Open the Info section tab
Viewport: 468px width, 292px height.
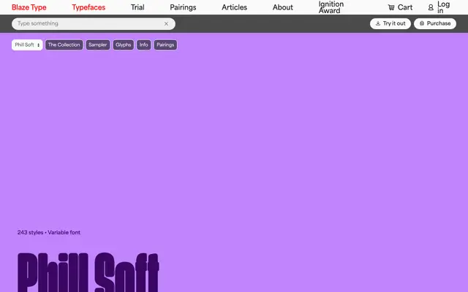pyautogui.click(x=143, y=45)
